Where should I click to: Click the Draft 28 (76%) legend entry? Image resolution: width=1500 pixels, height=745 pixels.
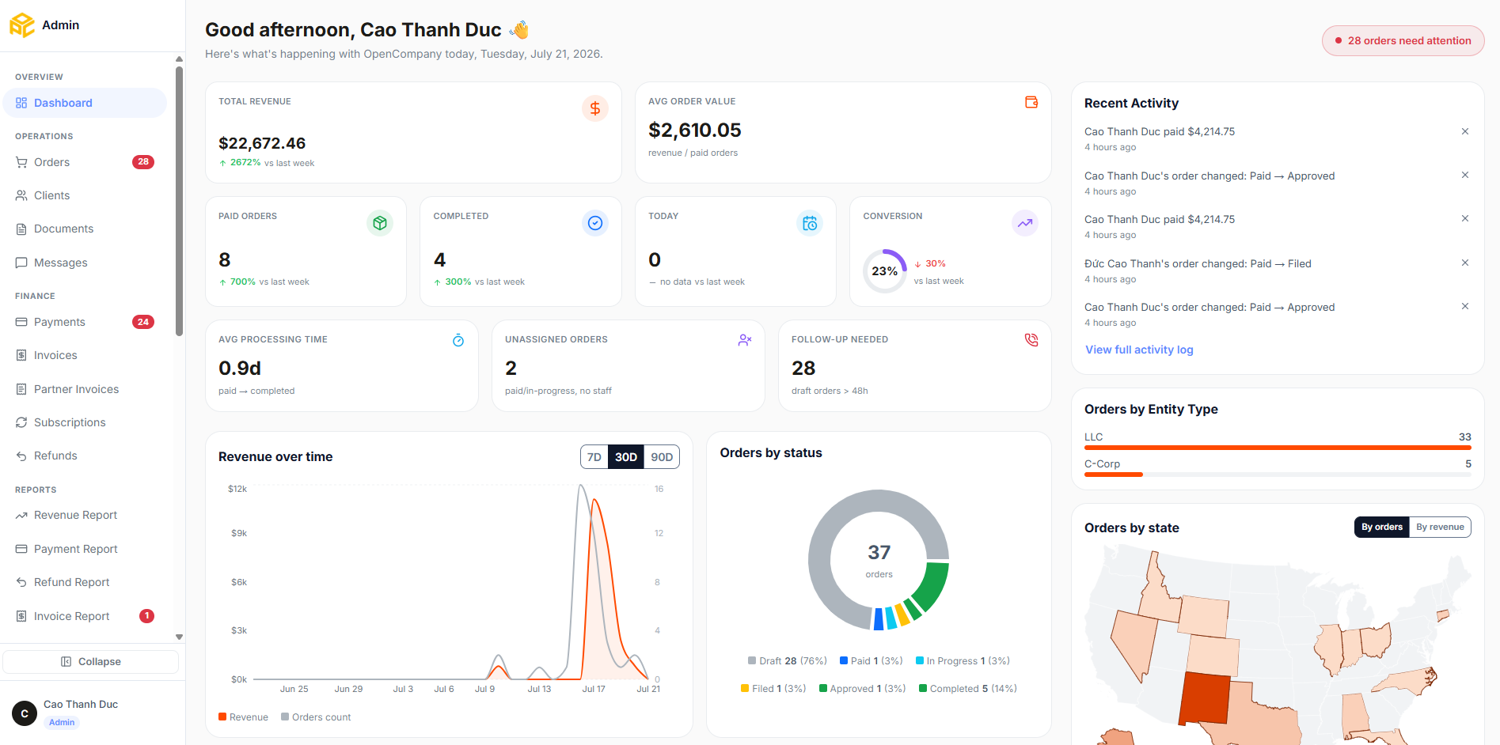(x=788, y=660)
